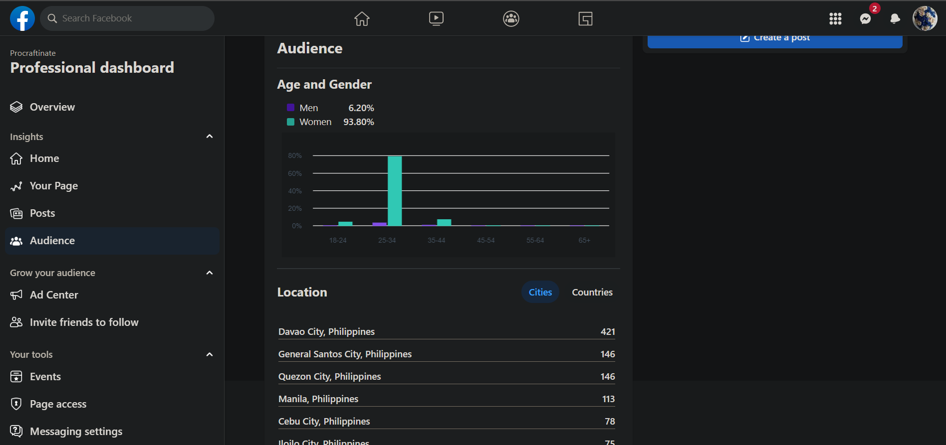Open Messenger chats icon

[x=866, y=19]
